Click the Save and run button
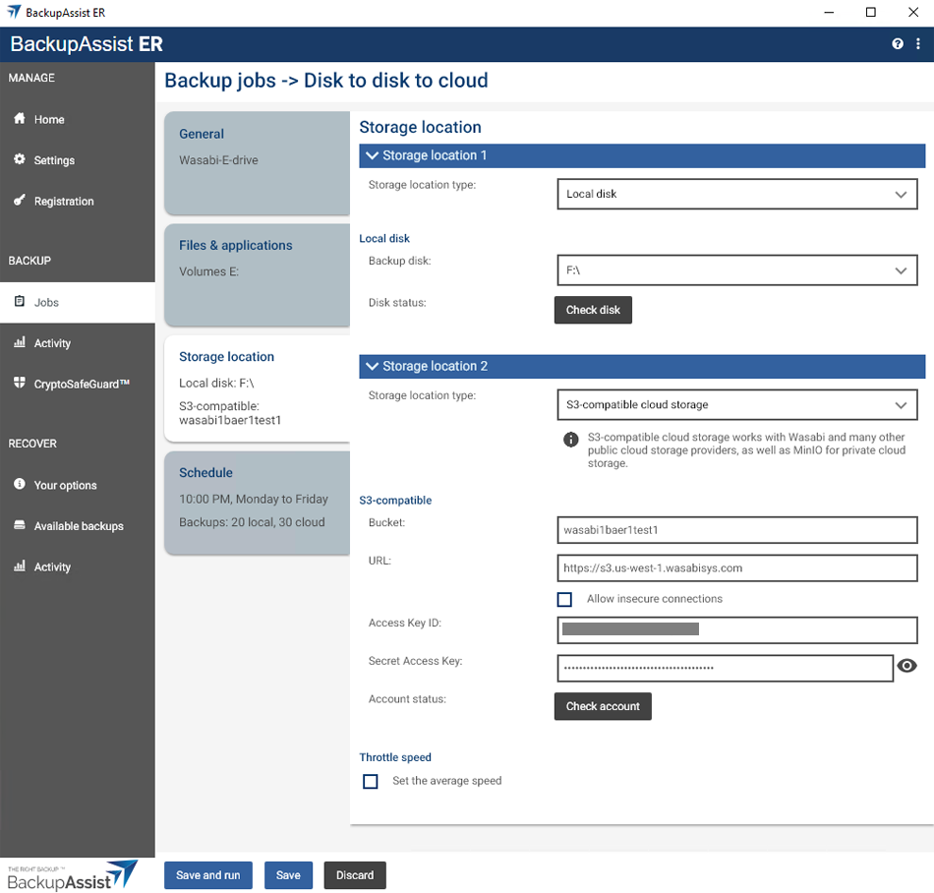This screenshot has height=893, width=934. pyautogui.click(x=207, y=875)
